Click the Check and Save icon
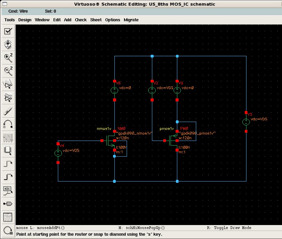The width and height of the screenshot is (282, 239). (8, 31)
